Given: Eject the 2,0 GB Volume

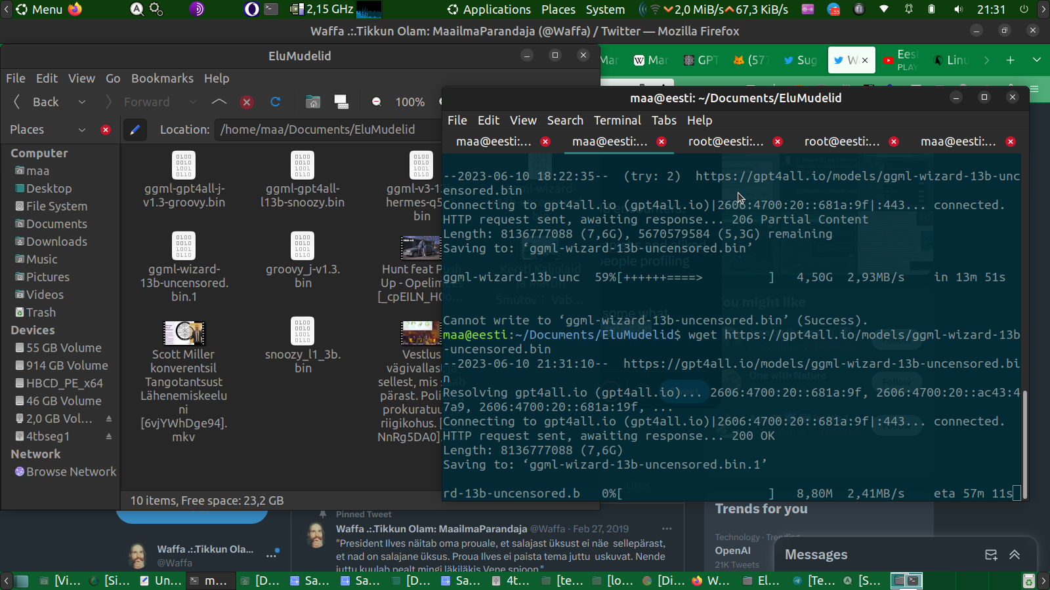Looking at the screenshot, I should tap(109, 418).
